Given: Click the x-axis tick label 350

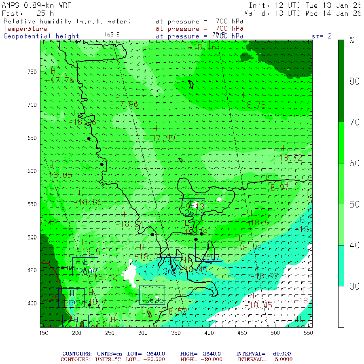Looking at the screenshot, I should (176, 333).
